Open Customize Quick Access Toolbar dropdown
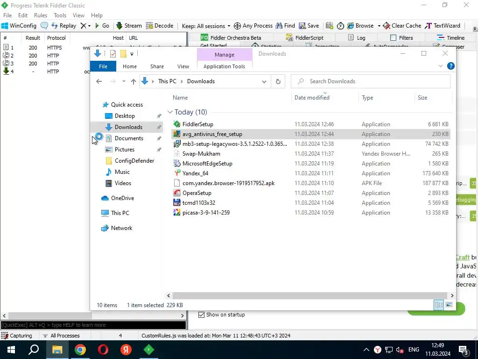The width and height of the screenshot is (478, 359). (132, 54)
